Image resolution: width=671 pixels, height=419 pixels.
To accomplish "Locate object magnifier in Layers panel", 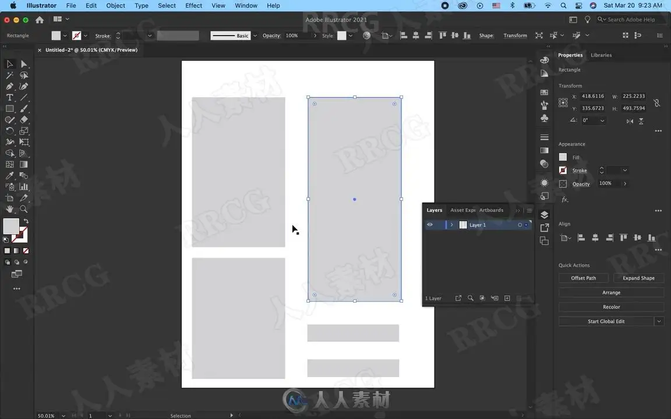I will [x=470, y=298].
